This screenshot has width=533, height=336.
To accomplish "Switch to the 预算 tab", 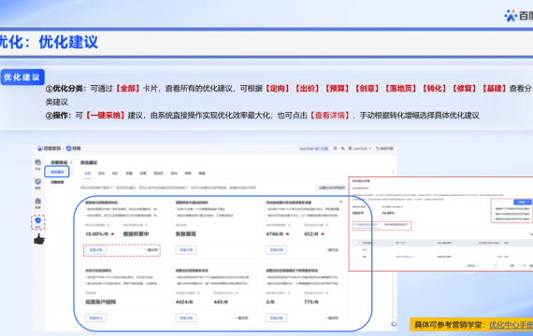I will click(x=129, y=173).
